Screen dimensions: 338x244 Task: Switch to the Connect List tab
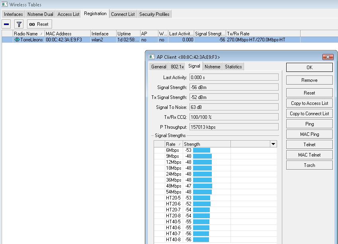(123, 14)
